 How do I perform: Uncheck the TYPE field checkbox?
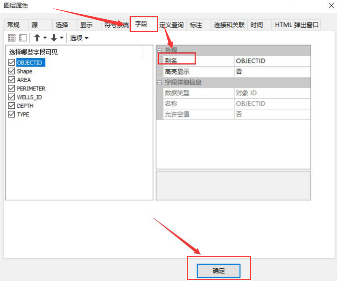pos(11,114)
